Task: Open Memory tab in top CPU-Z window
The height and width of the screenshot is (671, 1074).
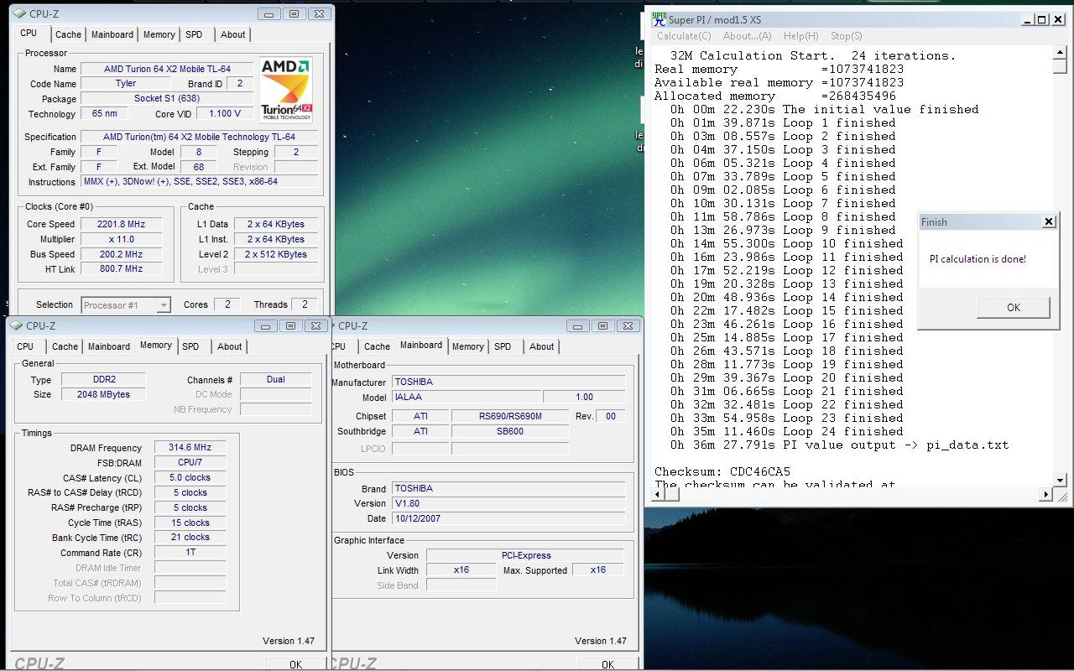Action: pos(159,34)
